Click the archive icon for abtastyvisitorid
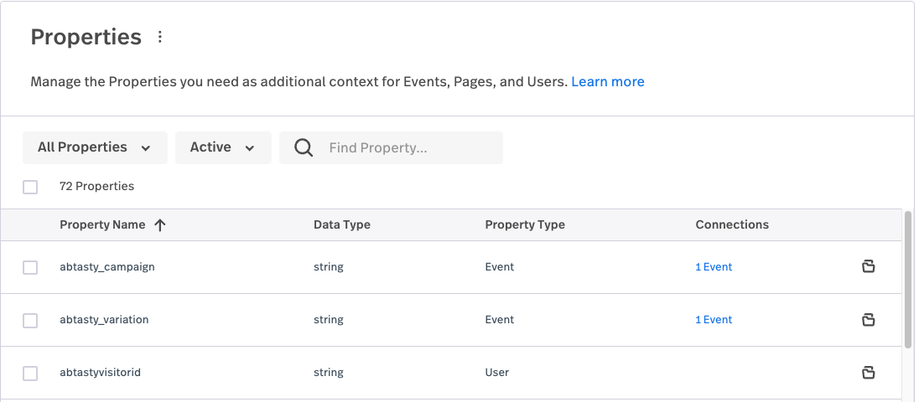Viewport: 919px width, 402px height. [869, 372]
